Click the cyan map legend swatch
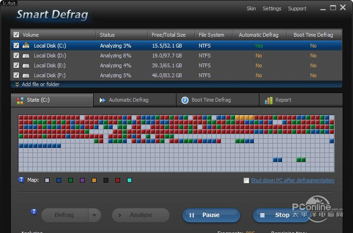Screen dimensions: 353x233 pos(130,181)
